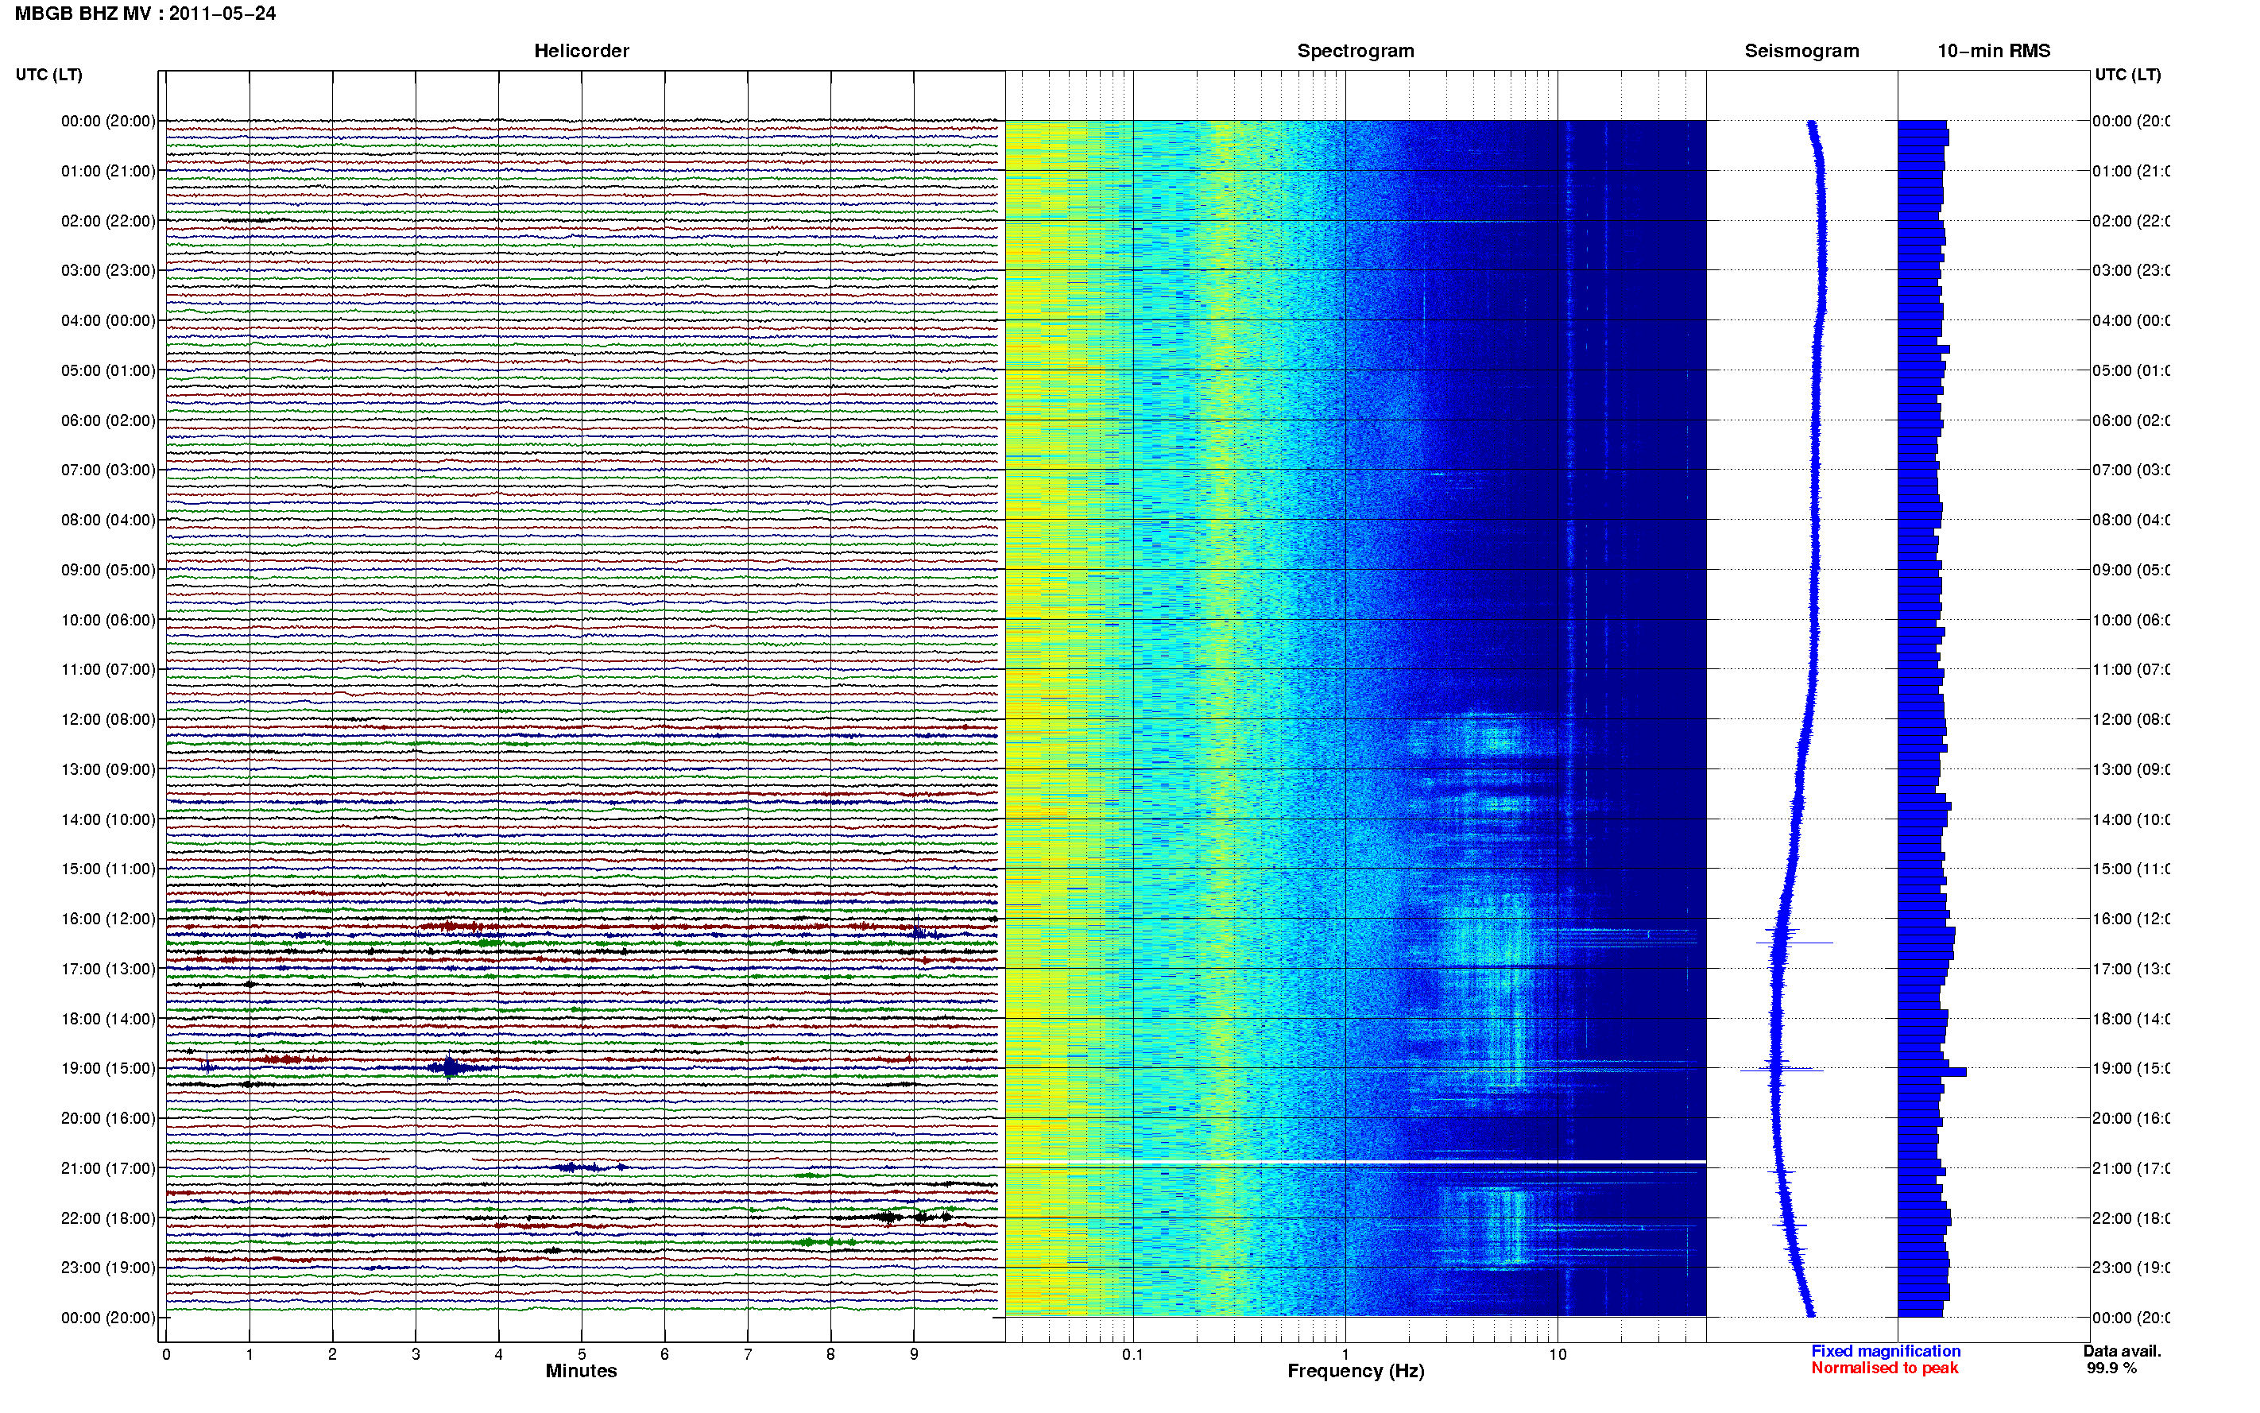
Task: Click the 09:00 (05:00) helicorder time label
Action: [108, 570]
